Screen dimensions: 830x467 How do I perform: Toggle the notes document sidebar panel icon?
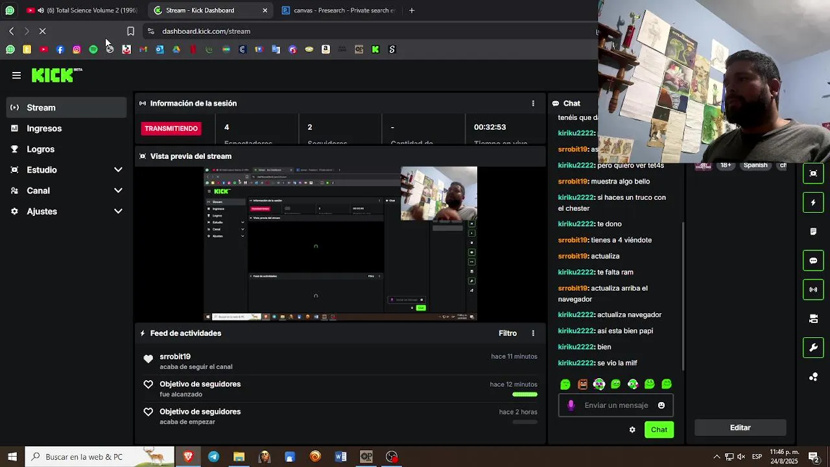813,232
